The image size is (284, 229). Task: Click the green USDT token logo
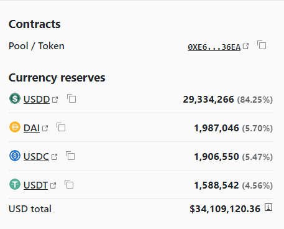[x=15, y=184]
